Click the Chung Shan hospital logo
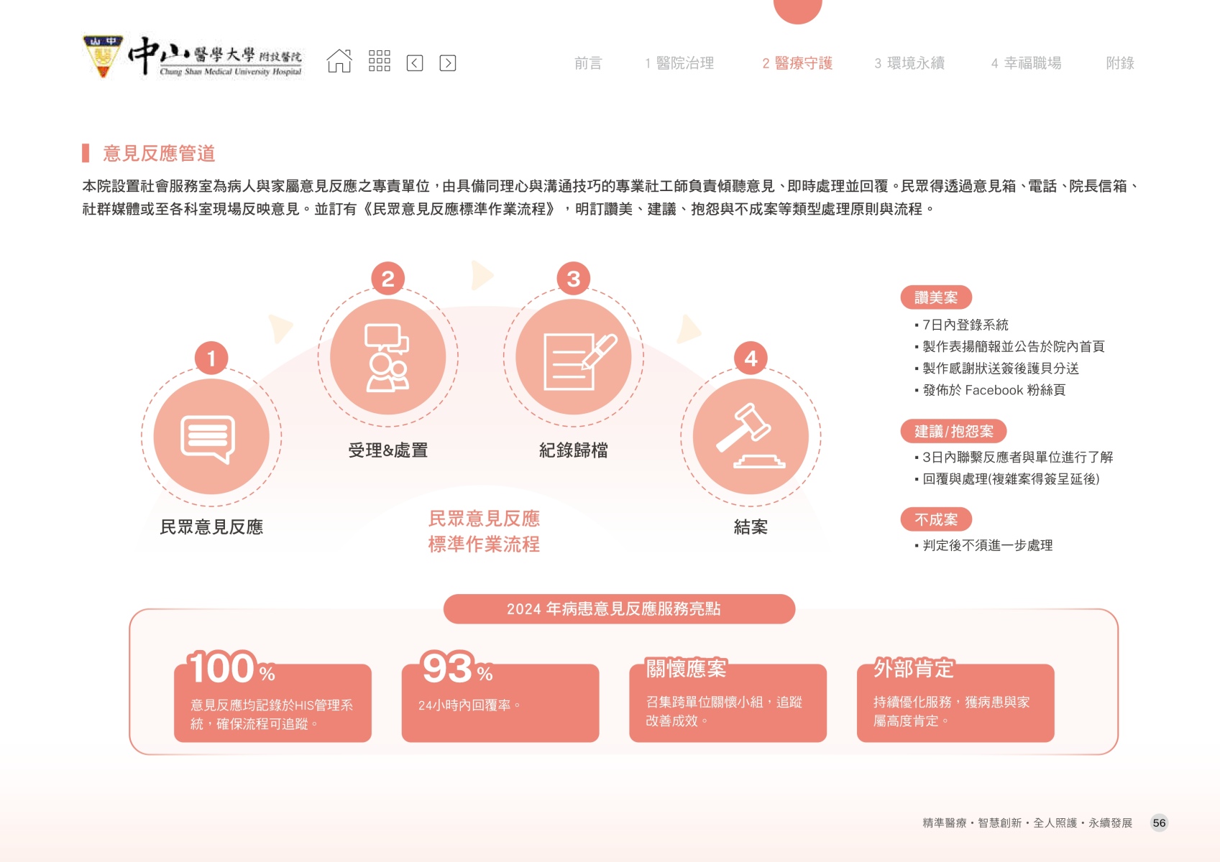1220x862 pixels. (193, 57)
